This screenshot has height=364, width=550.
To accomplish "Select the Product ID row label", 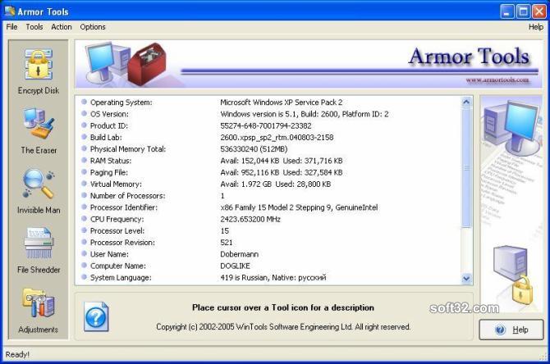I will tap(108, 125).
